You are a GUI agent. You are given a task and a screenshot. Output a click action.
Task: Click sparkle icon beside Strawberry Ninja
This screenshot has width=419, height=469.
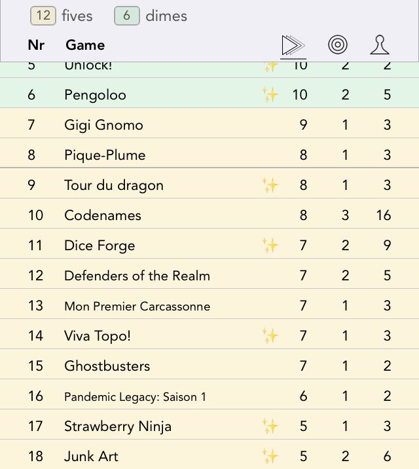tap(270, 426)
